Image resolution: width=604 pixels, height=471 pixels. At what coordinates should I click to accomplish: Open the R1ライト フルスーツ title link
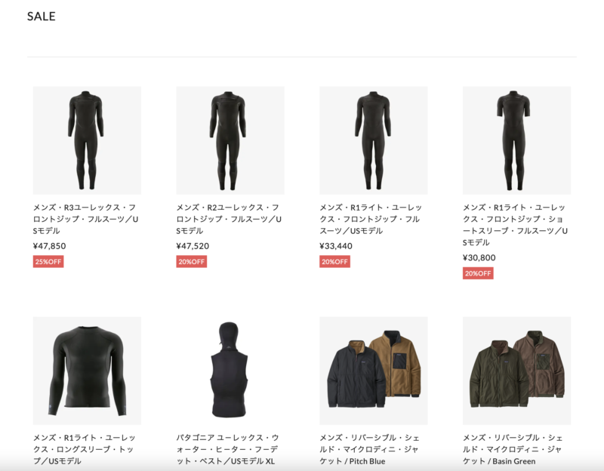(371, 219)
